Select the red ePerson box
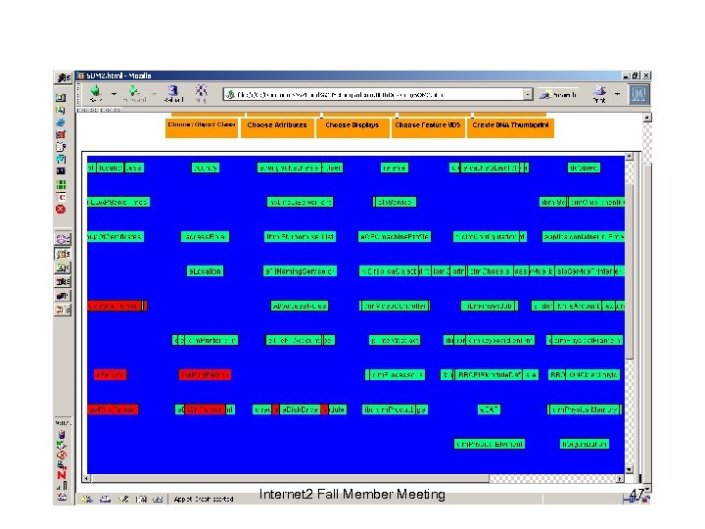 110,374
